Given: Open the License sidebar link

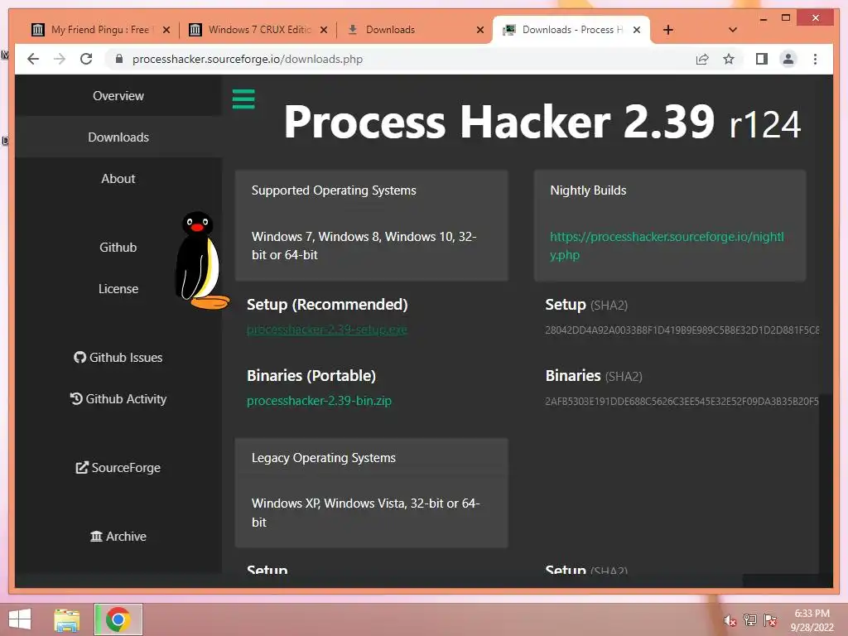Looking at the screenshot, I should [118, 289].
